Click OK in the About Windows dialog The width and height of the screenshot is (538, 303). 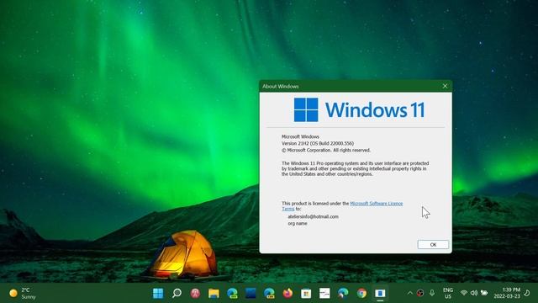point(433,245)
